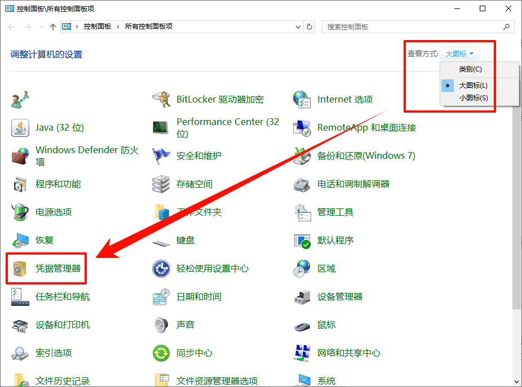Expand the address bar history dropdown
Screen dimensions: 522x387
pyautogui.click(x=298, y=27)
